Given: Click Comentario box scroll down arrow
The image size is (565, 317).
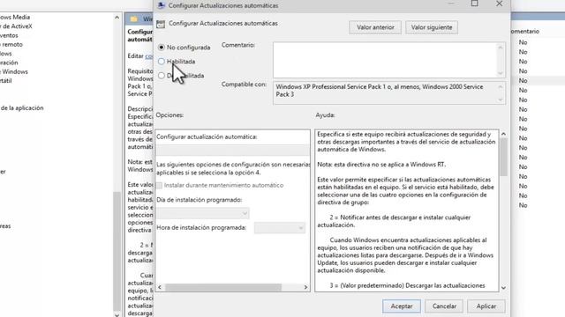Looking at the screenshot, I should tap(501, 73).
